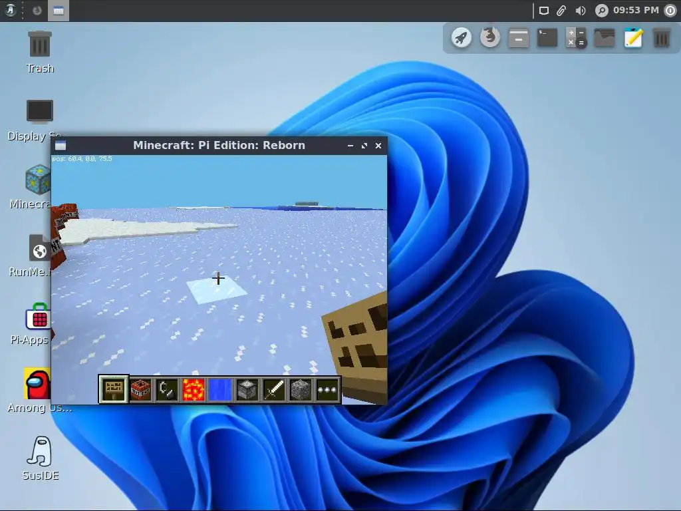Click the Minecraft window taskbar button
Viewport: 681px width, 511px height.
pos(59,11)
